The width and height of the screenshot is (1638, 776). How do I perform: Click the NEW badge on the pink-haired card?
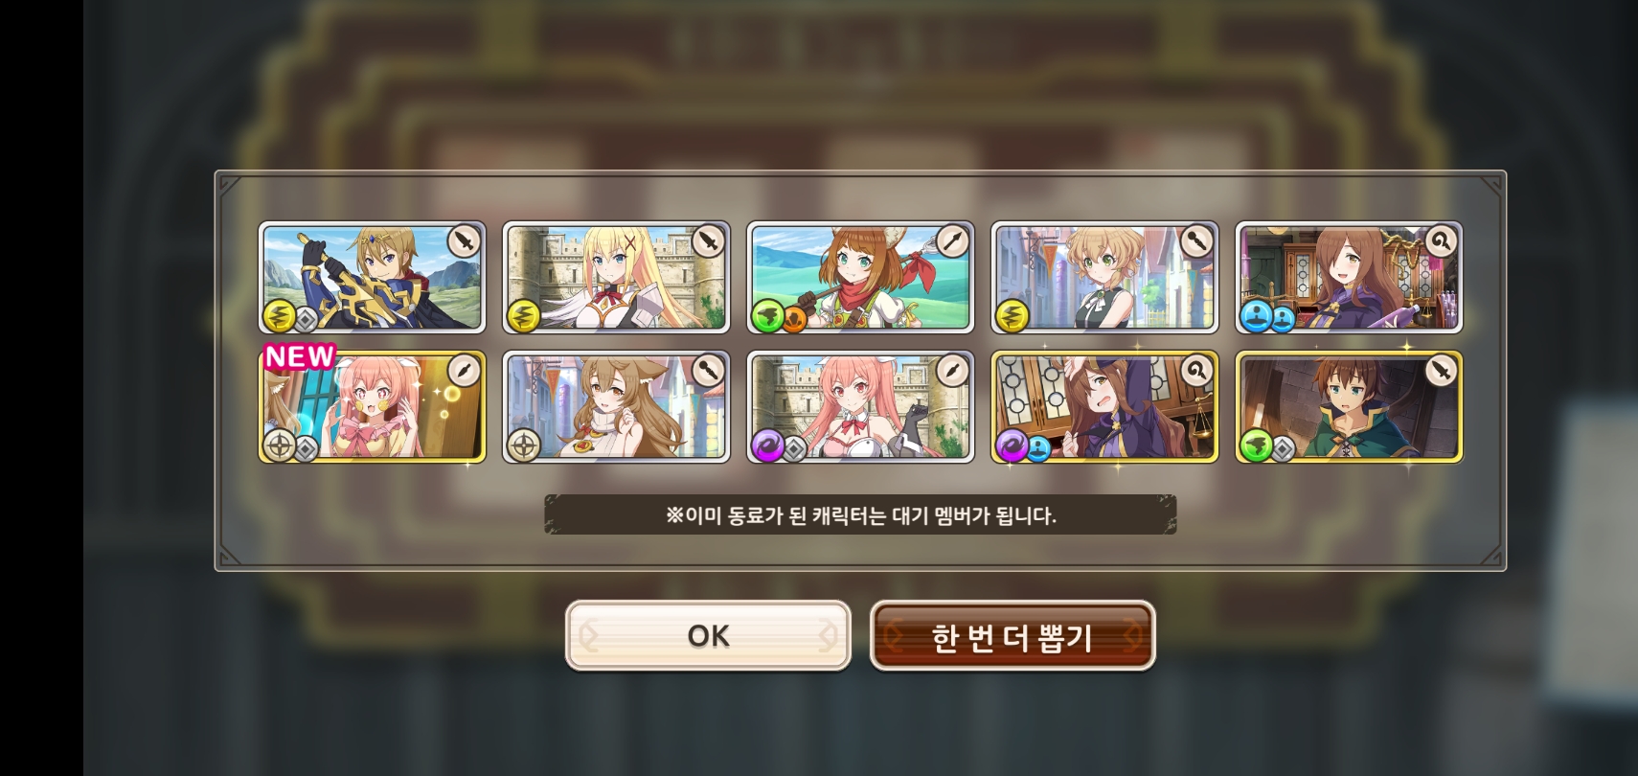[299, 356]
